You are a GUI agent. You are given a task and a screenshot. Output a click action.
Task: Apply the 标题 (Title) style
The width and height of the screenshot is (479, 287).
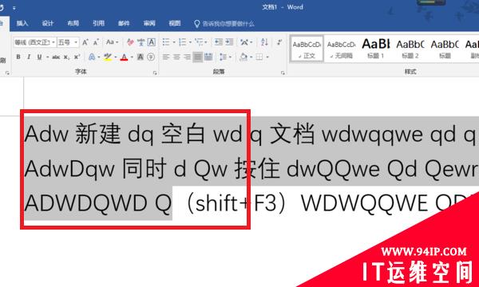(445, 49)
